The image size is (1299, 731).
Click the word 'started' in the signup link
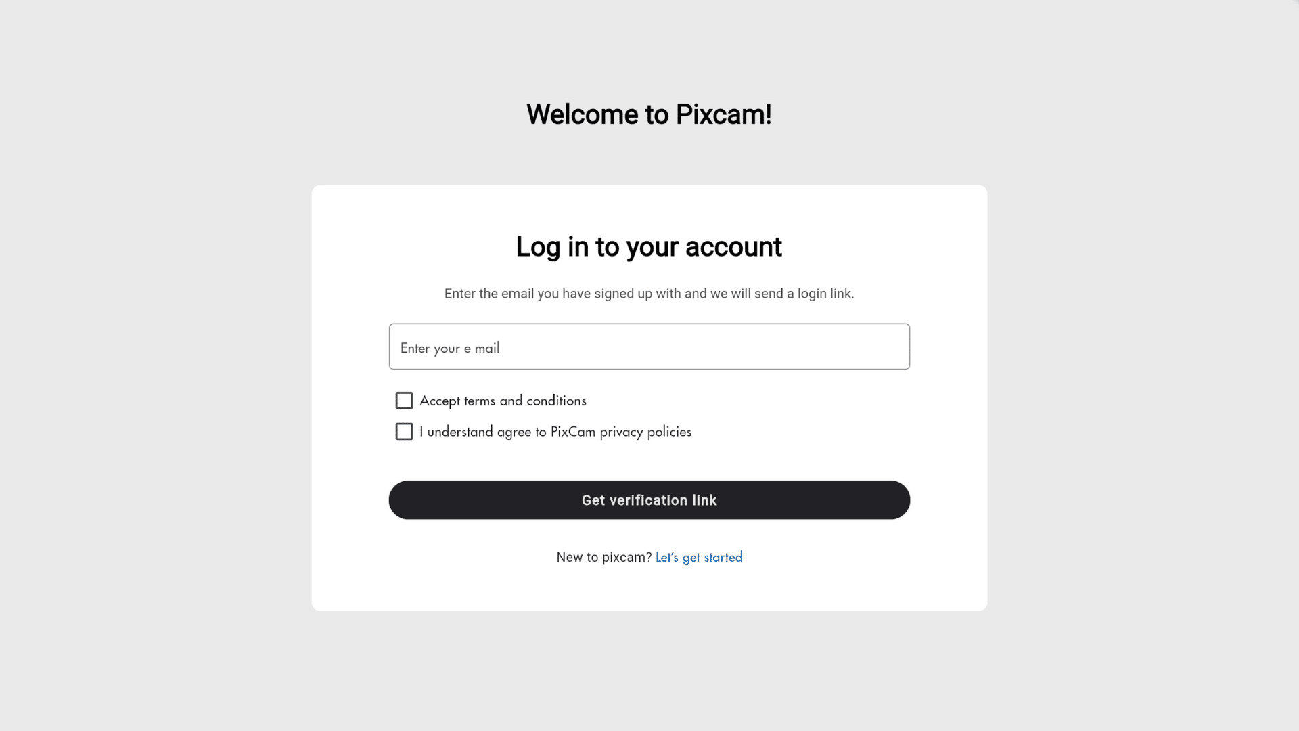[x=723, y=557]
